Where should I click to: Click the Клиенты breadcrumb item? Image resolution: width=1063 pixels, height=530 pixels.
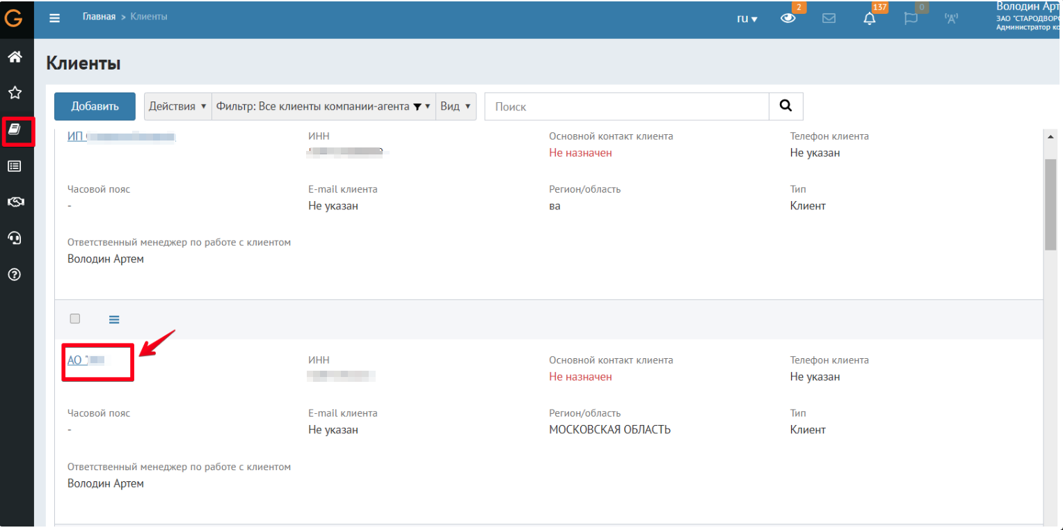tap(149, 17)
